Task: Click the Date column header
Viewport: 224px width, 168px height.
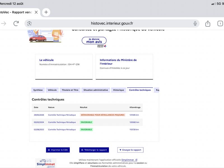Action: pyautogui.click(x=36, y=107)
